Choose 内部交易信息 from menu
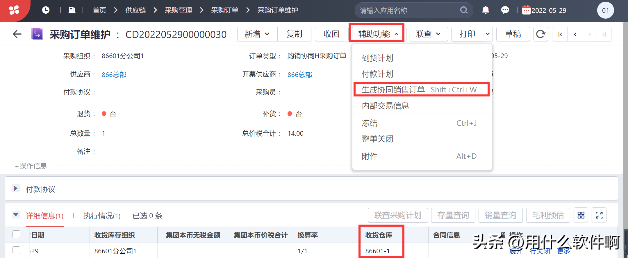 tap(385, 106)
